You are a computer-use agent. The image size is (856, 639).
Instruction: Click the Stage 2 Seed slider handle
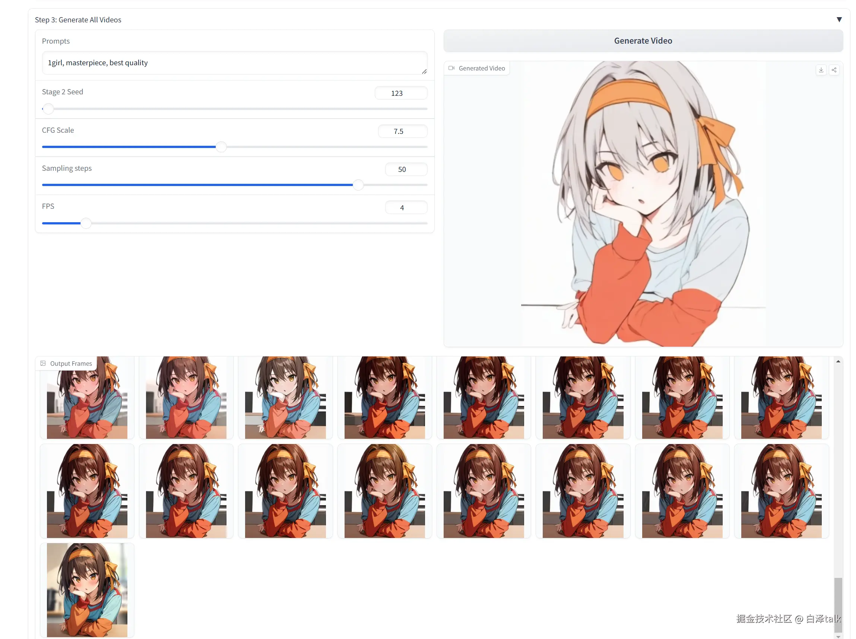[48, 109]
